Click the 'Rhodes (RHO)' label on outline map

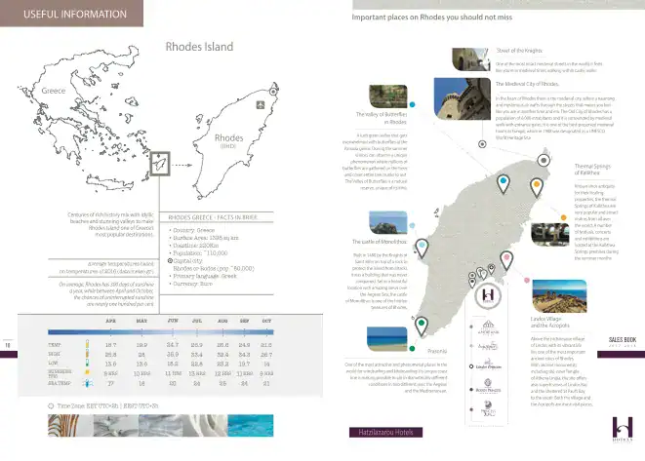tap(228, 140)
